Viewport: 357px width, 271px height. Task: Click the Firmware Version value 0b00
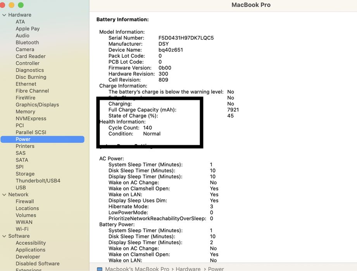click(x=165, y=68)
